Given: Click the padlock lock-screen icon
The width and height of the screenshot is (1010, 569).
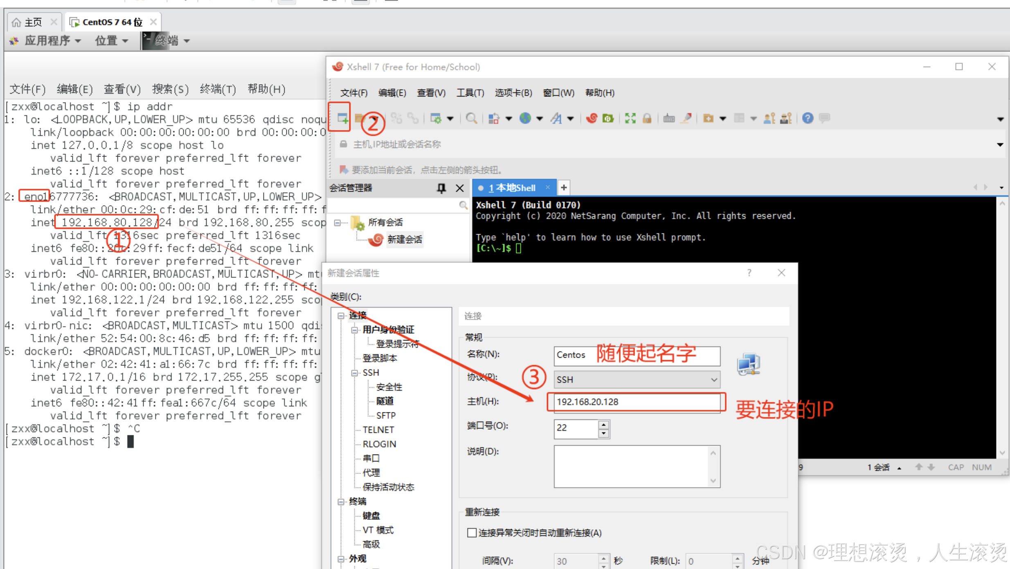Looking at the screenshot, I should (647, 119).
